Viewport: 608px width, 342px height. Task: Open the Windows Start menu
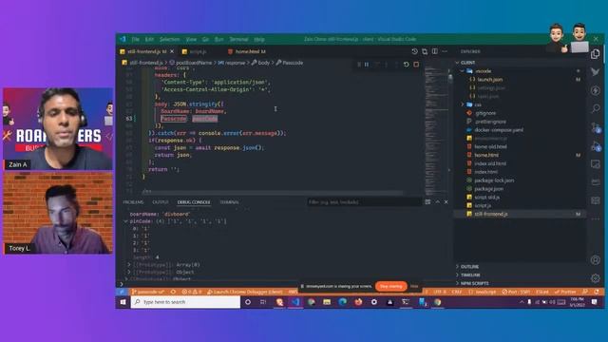123,302
